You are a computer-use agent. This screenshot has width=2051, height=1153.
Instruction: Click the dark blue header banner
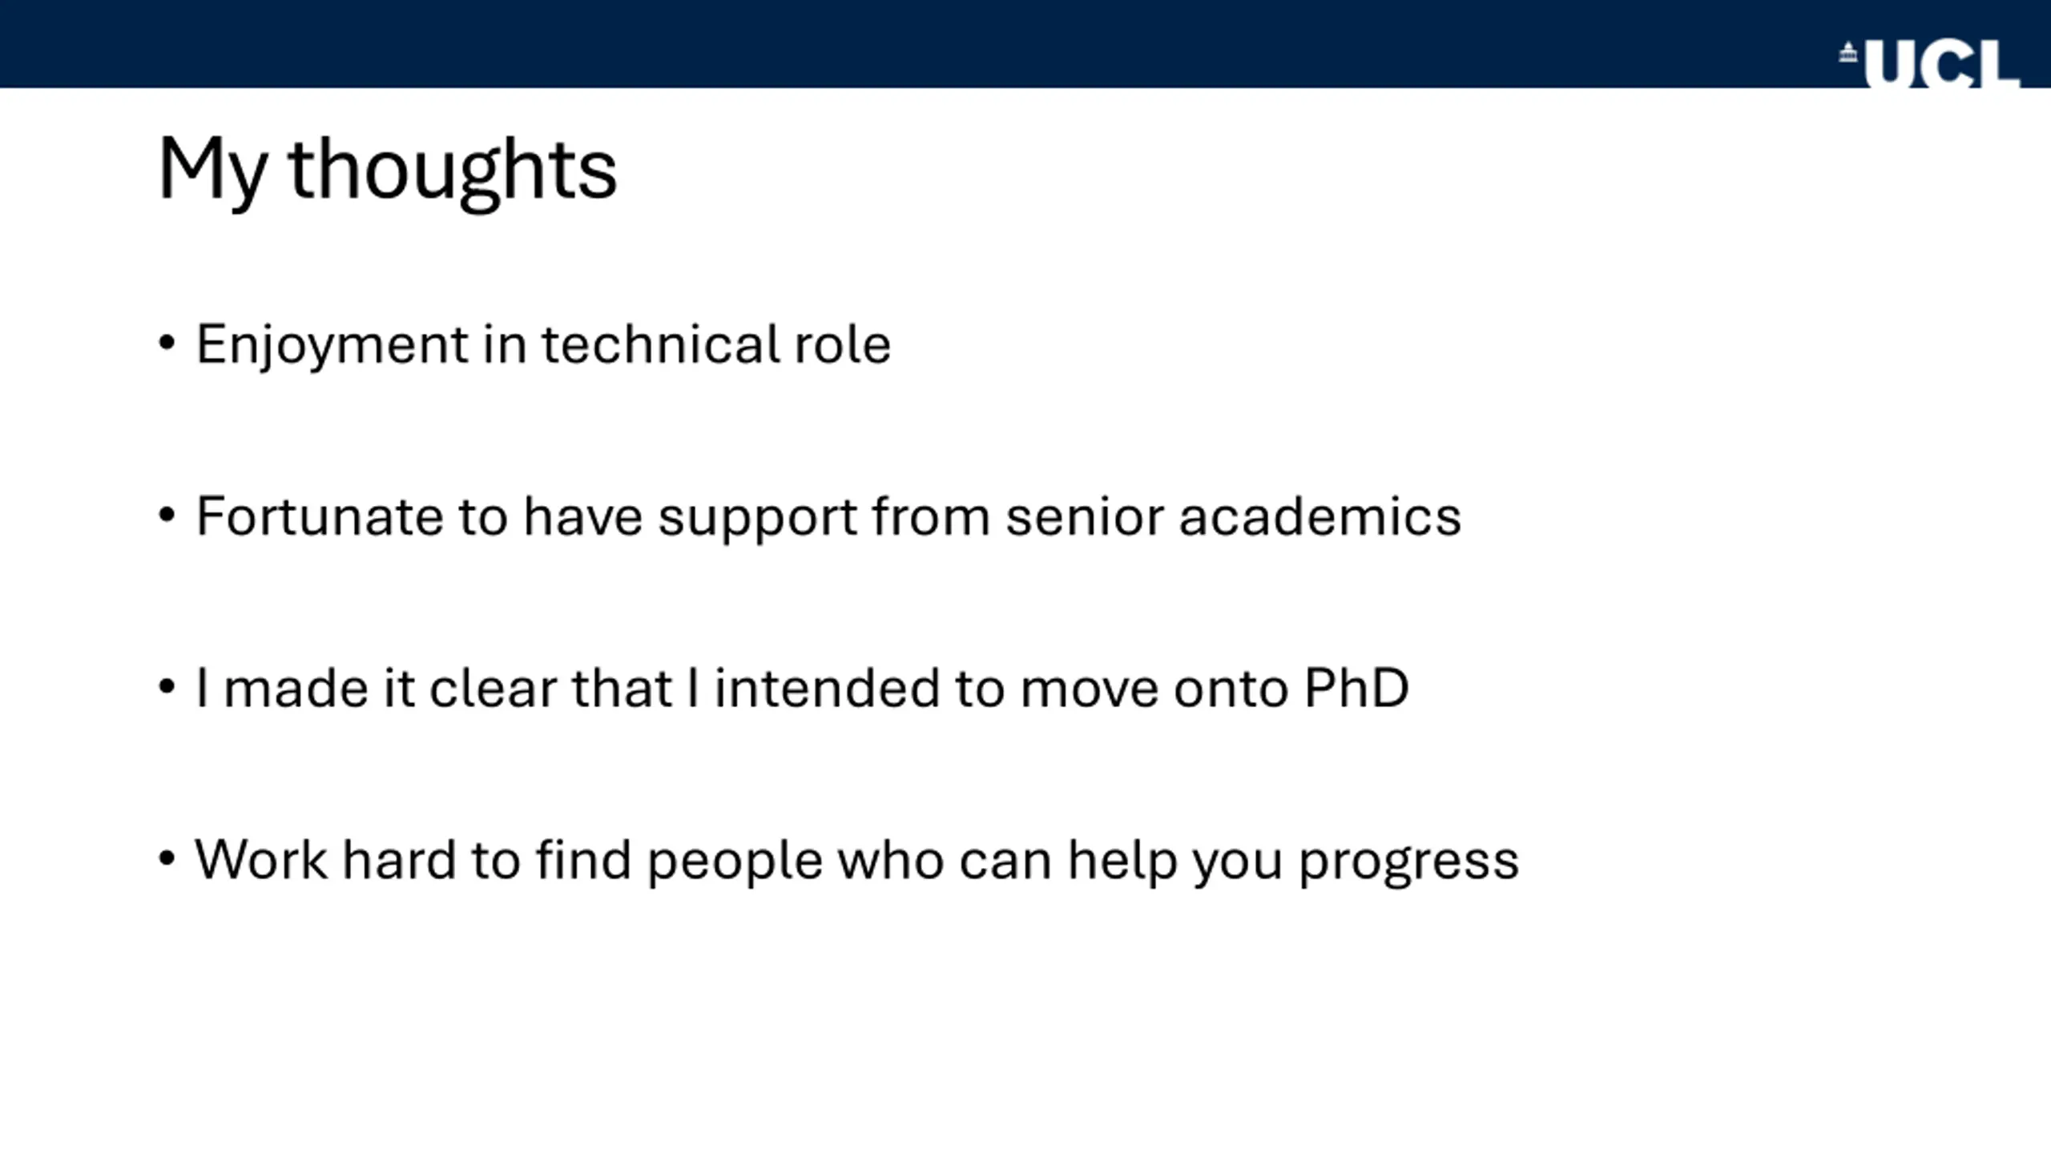[x=1025, y=44]
